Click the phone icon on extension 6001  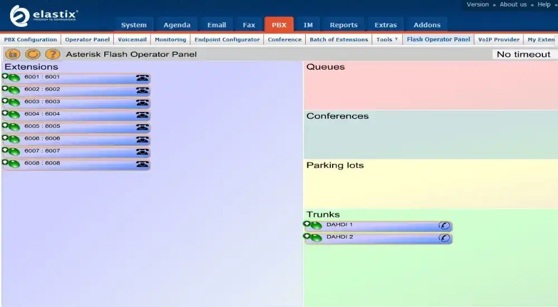[x=142, y=78]
